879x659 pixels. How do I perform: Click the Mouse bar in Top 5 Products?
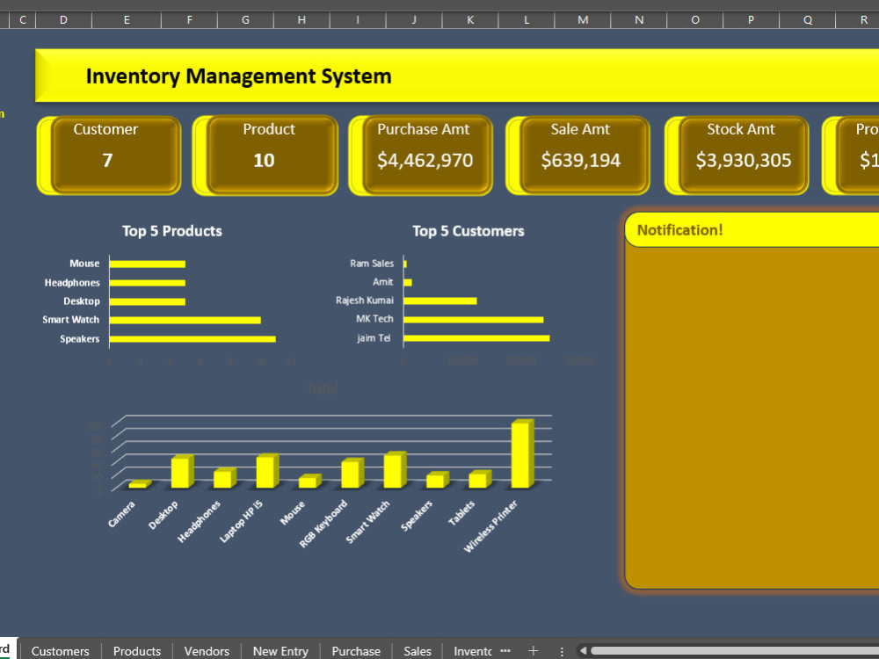(148, 264)
